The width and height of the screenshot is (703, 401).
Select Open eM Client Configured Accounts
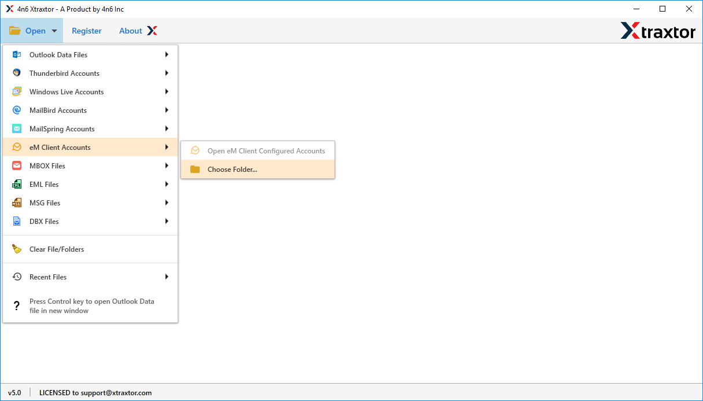[x=266, y=151]
